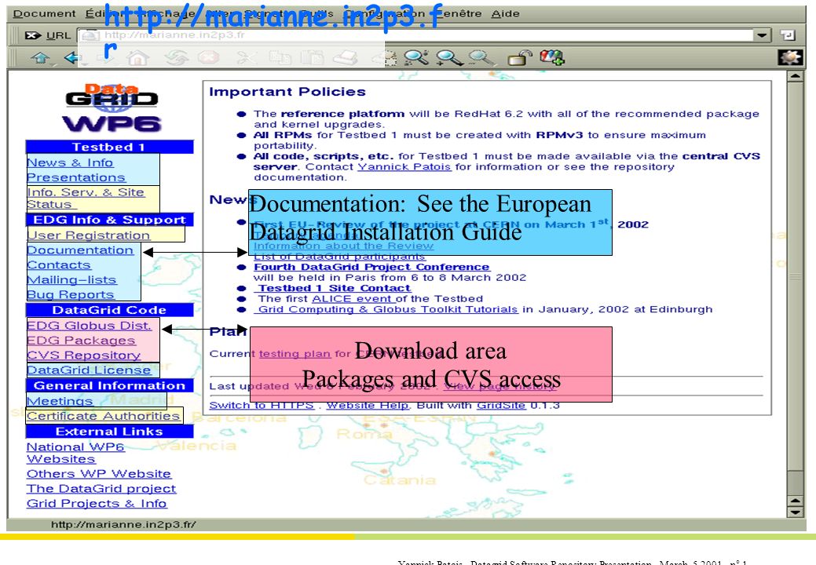This screenshot has width=816, height=565.
Task: Open the Presentations link
Action: [76, 177]
